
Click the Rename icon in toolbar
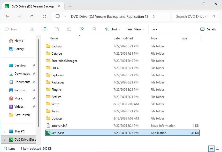69,29
